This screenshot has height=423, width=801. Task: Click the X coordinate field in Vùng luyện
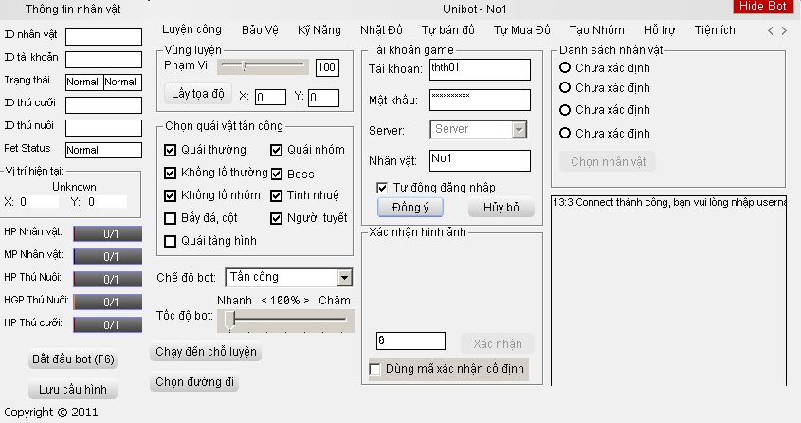[270, 97]
